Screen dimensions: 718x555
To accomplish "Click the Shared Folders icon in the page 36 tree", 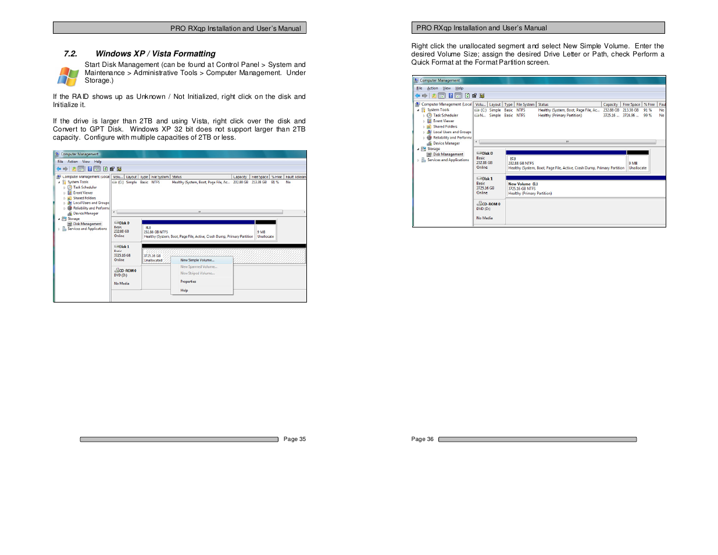I will (429, 126).
